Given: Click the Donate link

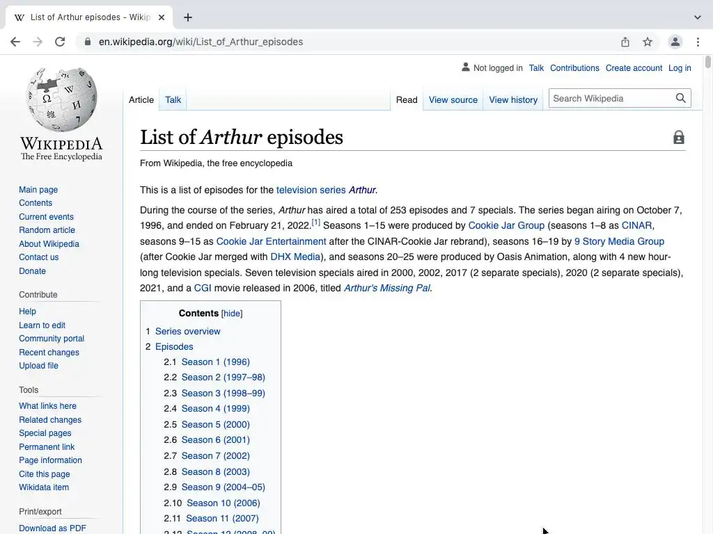Looking at the screenshot, I should 32,270.
